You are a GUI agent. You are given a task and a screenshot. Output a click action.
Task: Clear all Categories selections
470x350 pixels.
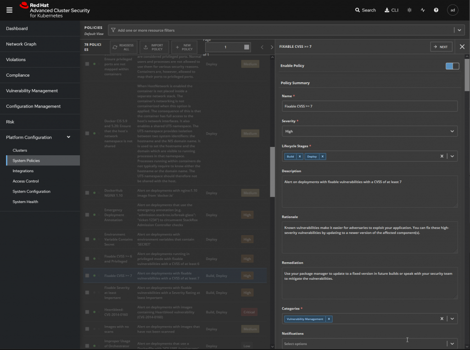tap(442, 319)
